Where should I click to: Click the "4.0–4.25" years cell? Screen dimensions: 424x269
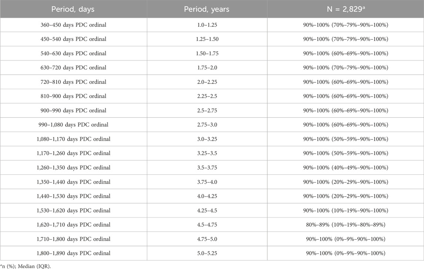[x=207, y=196]
